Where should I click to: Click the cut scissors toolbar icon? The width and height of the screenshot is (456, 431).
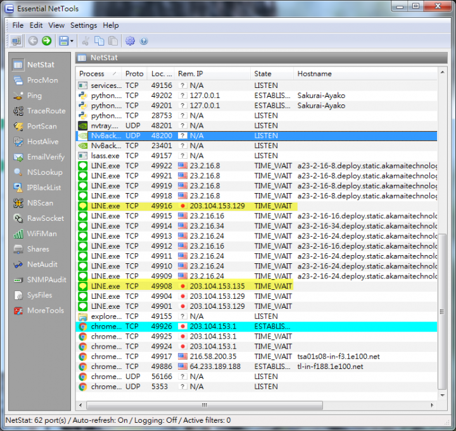pyautogui.click(x=85, y=41)
